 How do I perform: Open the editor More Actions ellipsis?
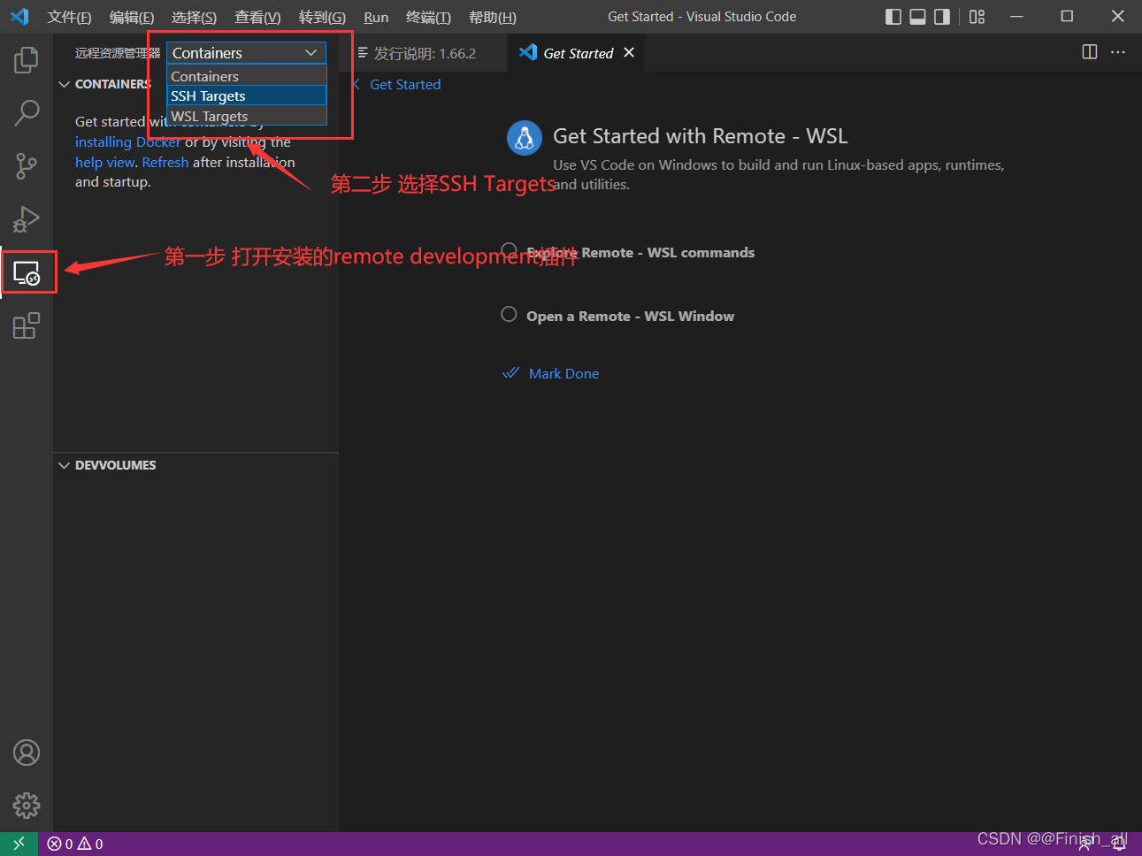pyautogui.click(x=1118, y=52)
